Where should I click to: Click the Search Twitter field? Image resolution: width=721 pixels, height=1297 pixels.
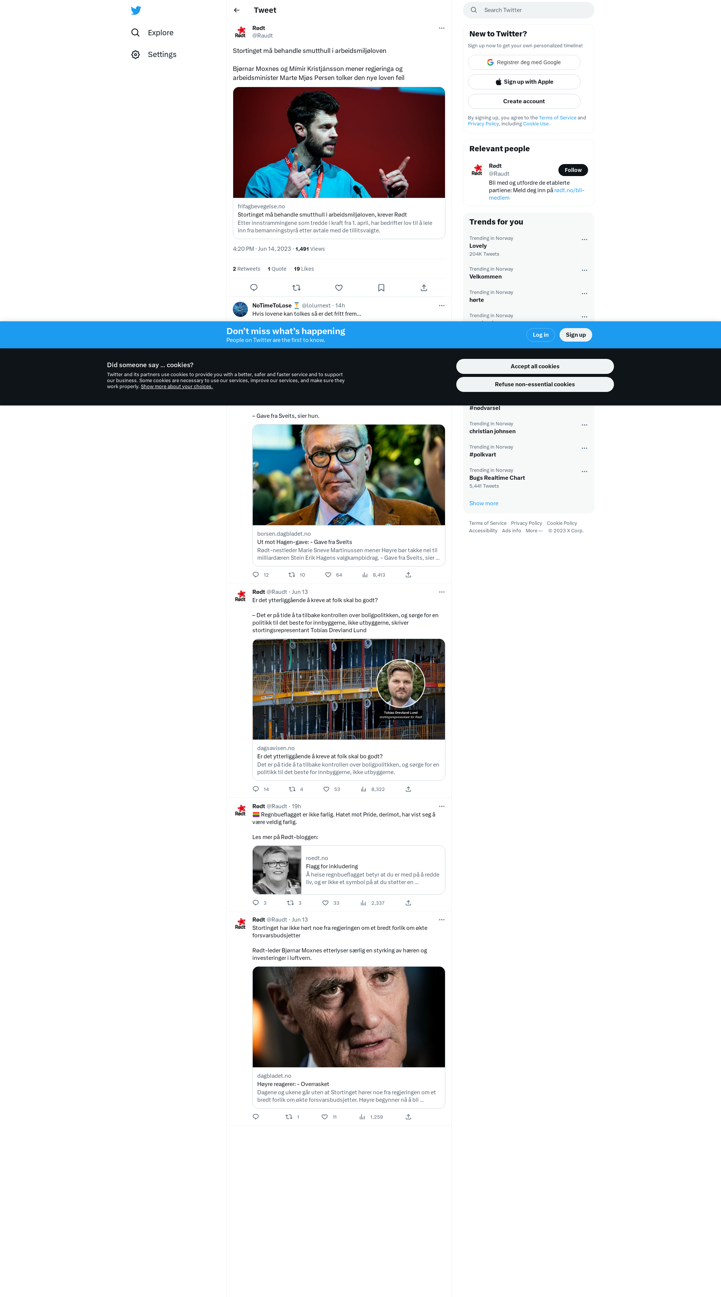point(528,10)
